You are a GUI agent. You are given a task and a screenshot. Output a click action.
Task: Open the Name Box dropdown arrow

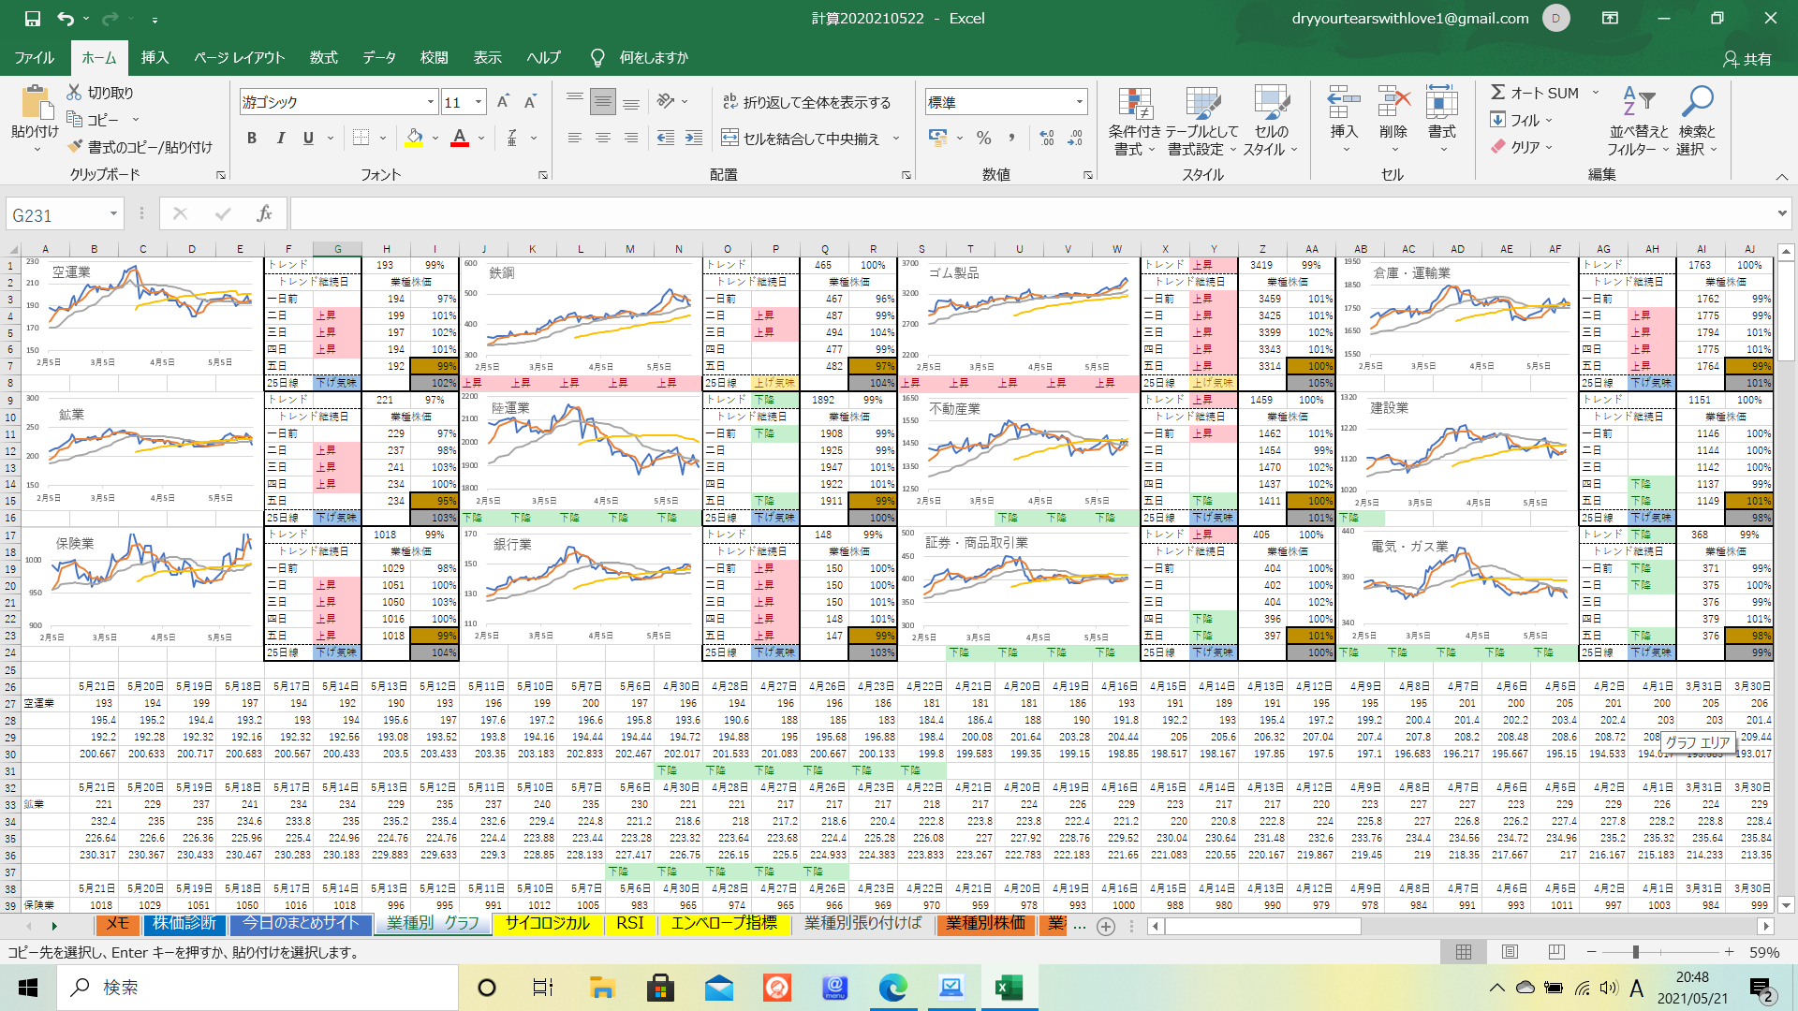(113, 214)
